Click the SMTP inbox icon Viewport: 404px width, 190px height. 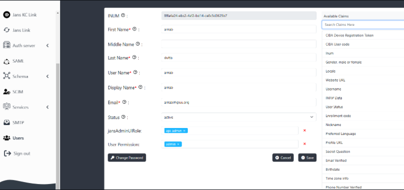[7, 122]
